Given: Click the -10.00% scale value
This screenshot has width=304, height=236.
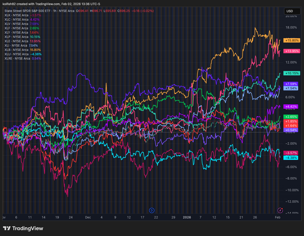Looking at the screenshot, I should (x=292, y=190).
